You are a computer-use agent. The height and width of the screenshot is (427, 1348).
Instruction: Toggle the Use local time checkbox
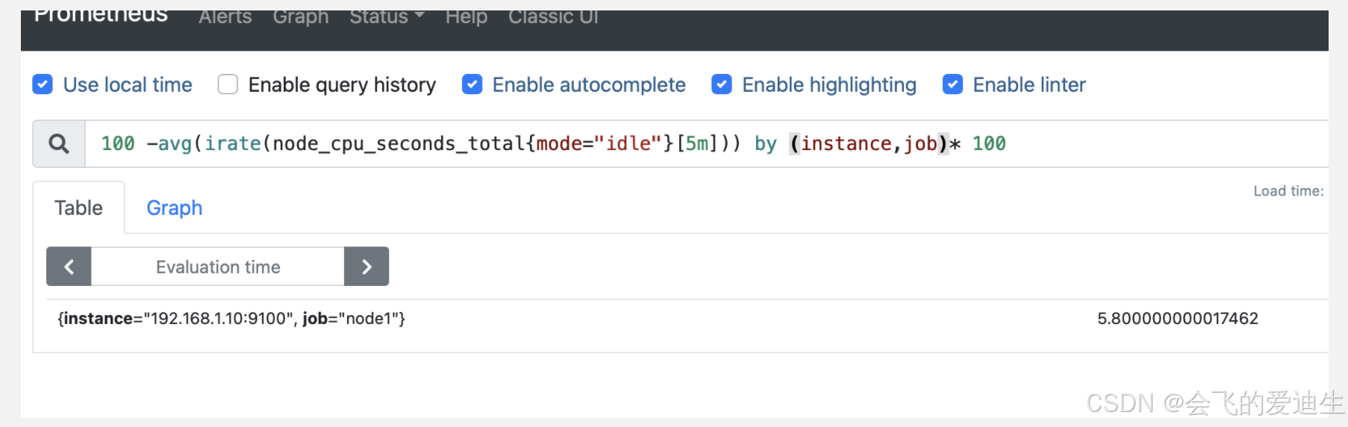pos(43,84)
